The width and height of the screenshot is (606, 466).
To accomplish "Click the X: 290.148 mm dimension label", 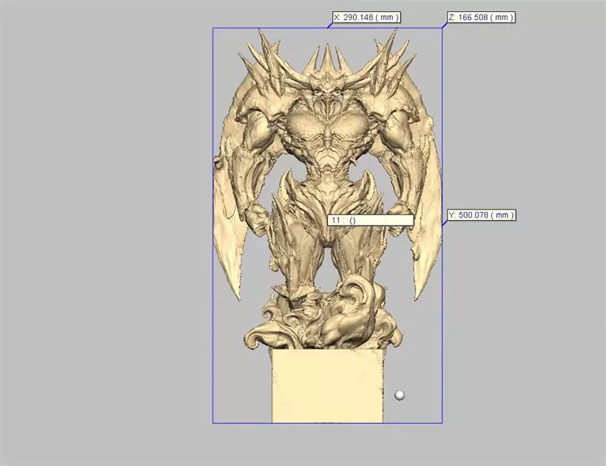I will coord(366,17).
